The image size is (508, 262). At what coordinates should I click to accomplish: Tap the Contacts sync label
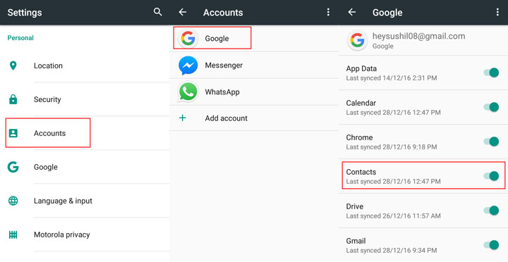coord(361,172)
